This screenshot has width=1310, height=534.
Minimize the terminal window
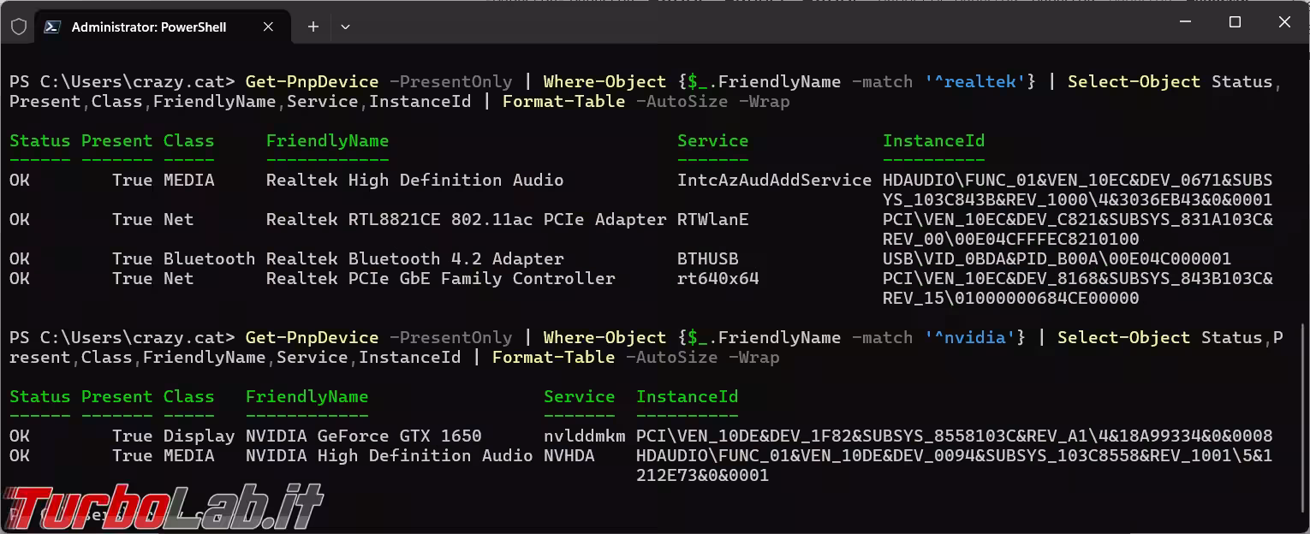coord(1185,22)
